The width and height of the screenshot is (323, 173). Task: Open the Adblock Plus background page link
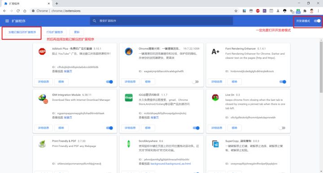[x=68, y=71]
